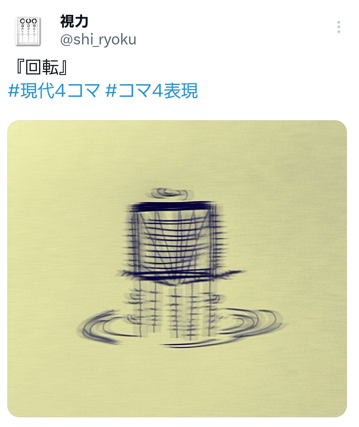Viewport: 359px width, 427px height.
Task: Tap the white space beside the tweet header
Action: [x=236, y=31]
